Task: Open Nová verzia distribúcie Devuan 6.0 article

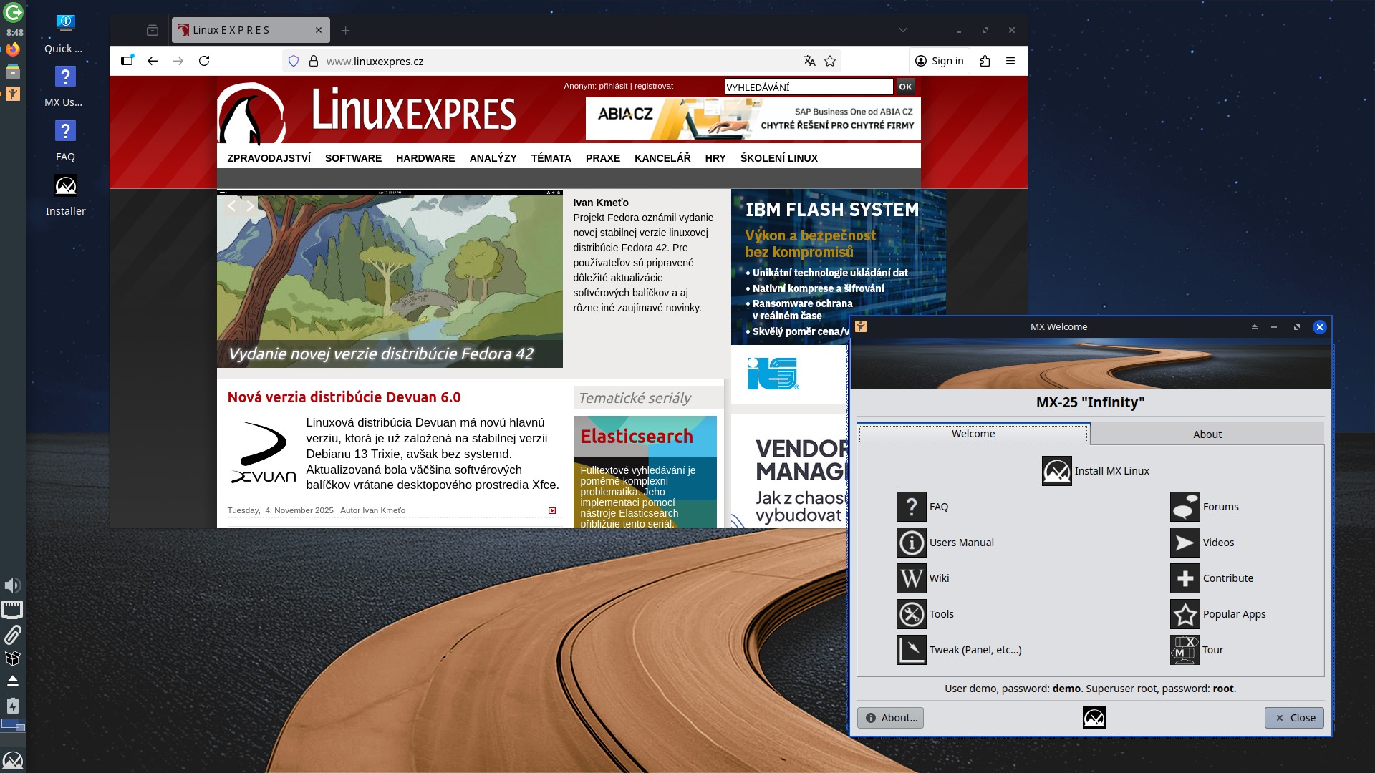Action: 344,397
